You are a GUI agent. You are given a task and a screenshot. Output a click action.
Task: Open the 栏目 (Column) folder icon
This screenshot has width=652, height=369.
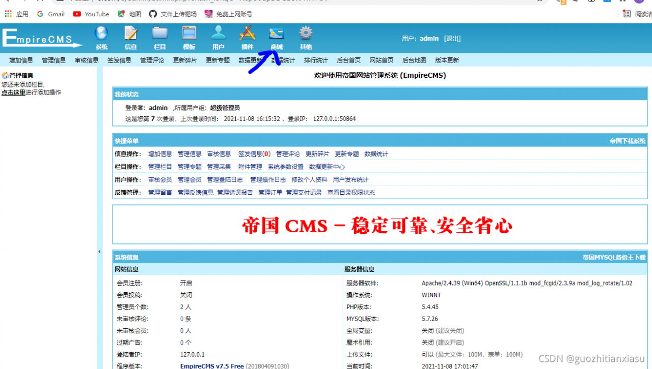(160, 38)
